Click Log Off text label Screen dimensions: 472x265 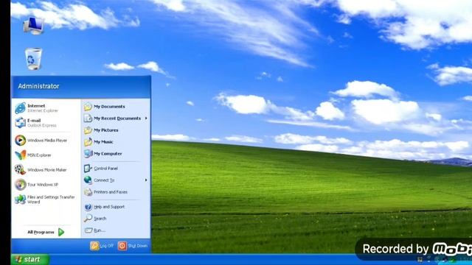(x=106, y=246)
